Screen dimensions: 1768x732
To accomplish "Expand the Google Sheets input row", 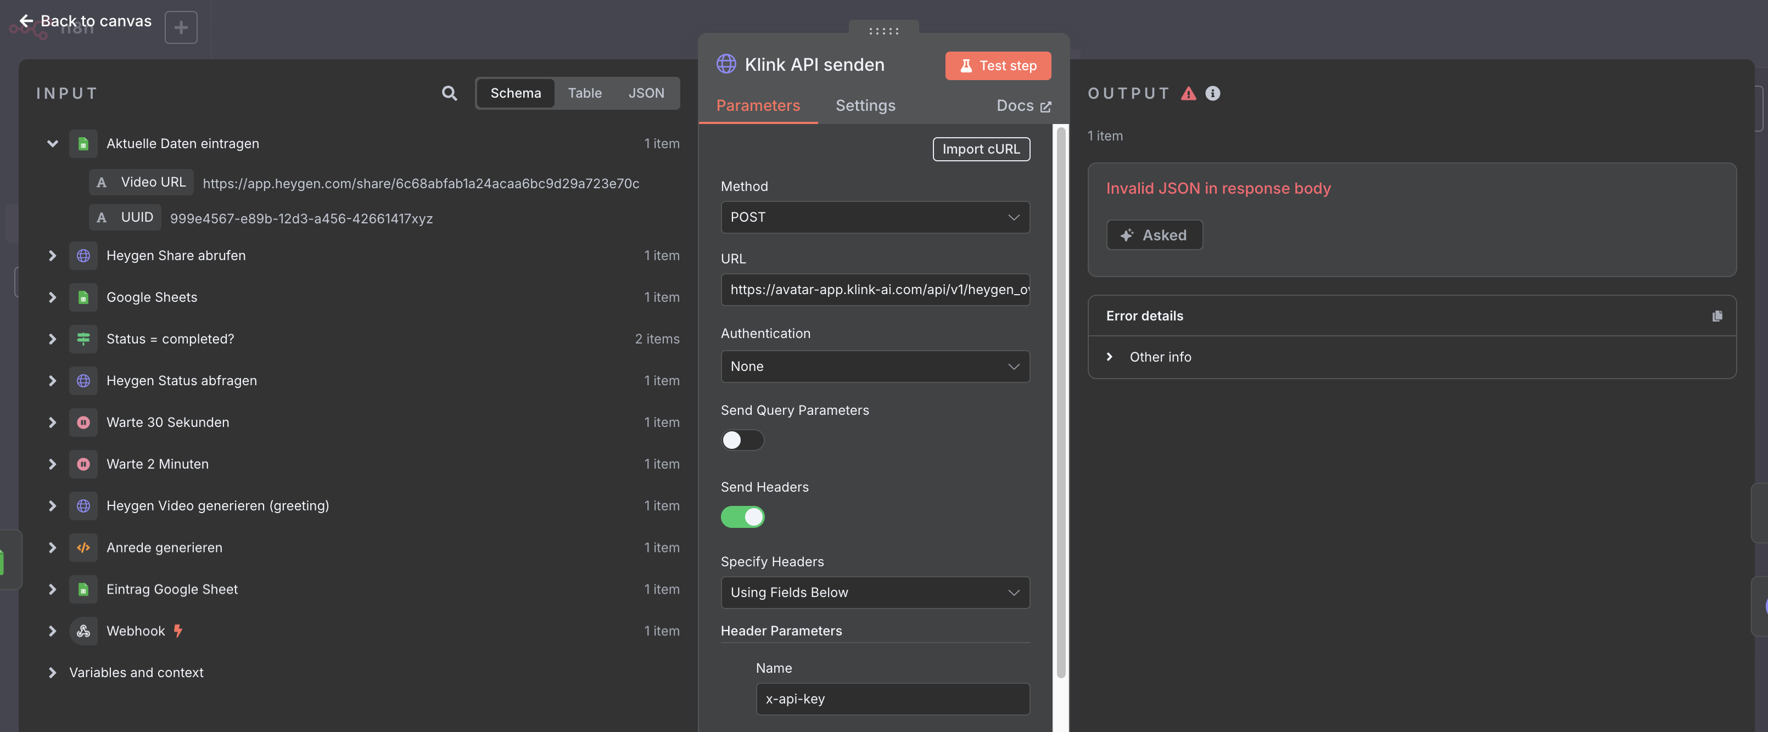I will [52, 297].
